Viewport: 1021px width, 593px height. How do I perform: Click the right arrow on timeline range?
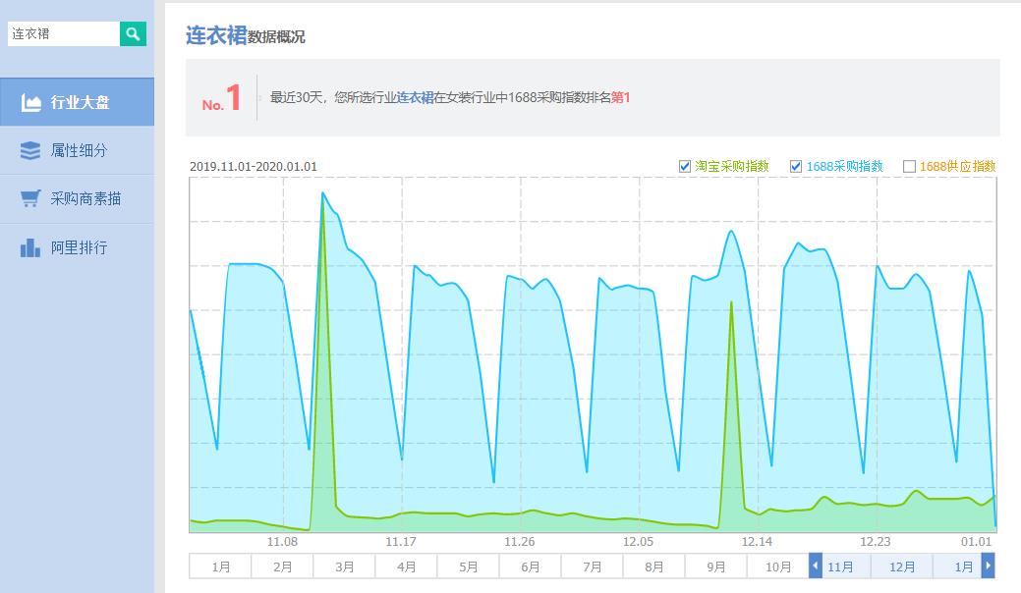click(988, 566)
